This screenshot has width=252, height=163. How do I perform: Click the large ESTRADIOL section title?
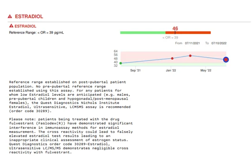29,16
